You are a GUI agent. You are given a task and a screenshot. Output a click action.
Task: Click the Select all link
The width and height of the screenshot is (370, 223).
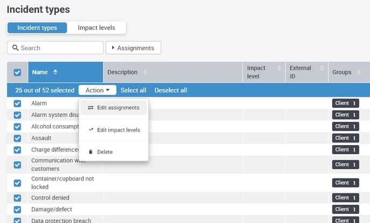[x=133, y=90]
